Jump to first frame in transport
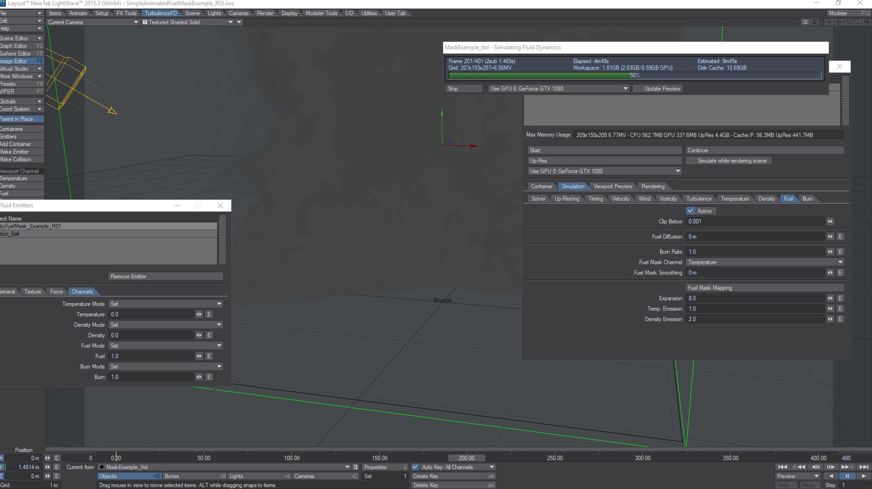Viewport: 872px width, 489px height. click(x=782, y=467)
